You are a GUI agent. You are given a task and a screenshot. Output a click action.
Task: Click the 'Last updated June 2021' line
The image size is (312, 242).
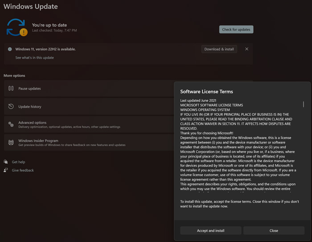[198, 101]
